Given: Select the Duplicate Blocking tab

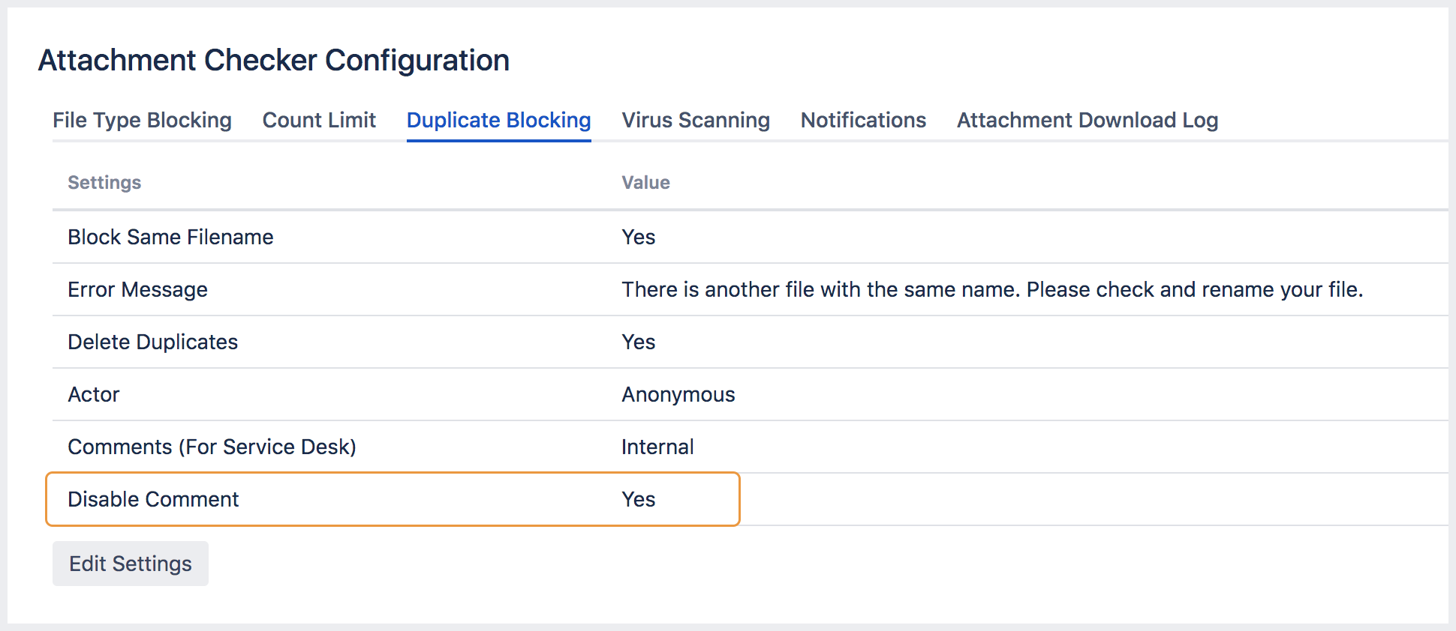Looking at the screenshot, I should (498, 120).
